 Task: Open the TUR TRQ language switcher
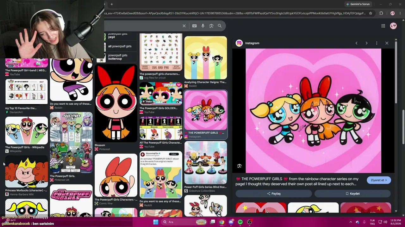[x=372, y=222]
